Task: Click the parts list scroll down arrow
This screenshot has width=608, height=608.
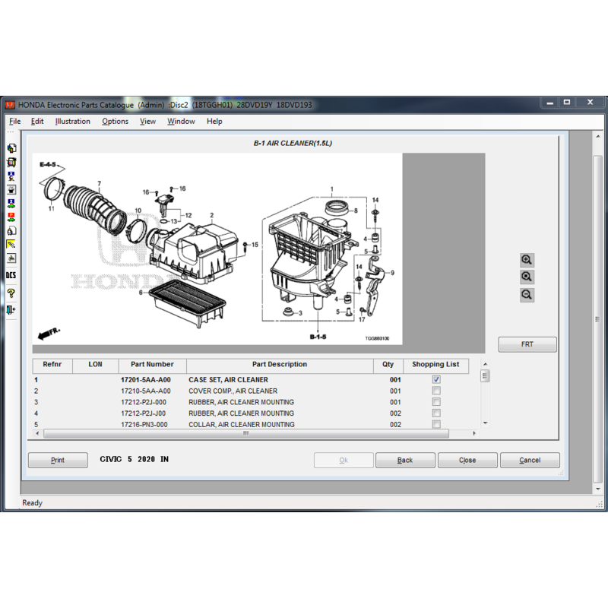Action: [485, 423]
